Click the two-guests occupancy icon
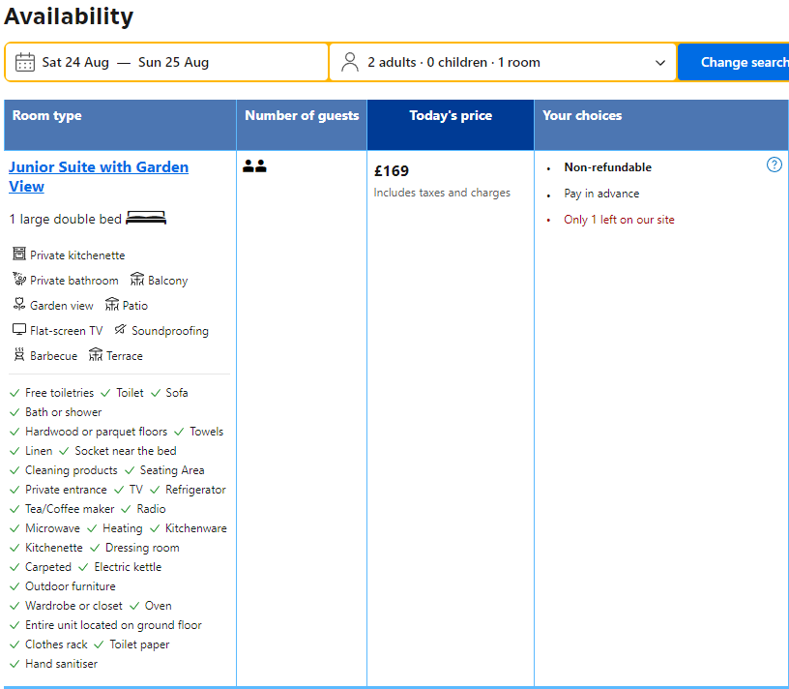This screenshot has height=689, width=789. coord(254,166)
